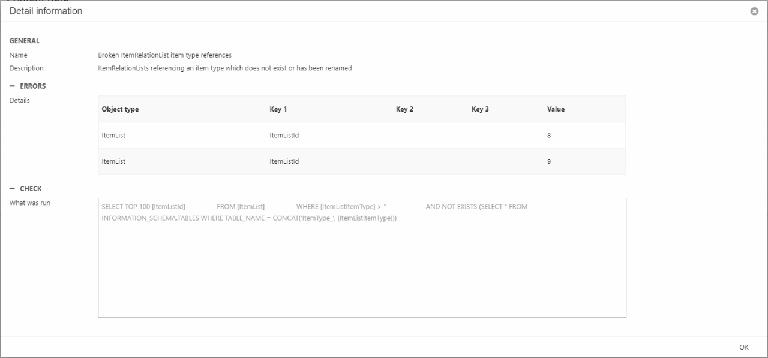Collapse the ERRORS section
768x358 pixels.
(13, 86)
